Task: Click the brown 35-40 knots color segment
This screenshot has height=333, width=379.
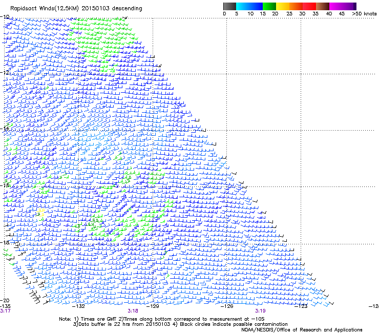Action: pyautogui.click(x=323, y=6)
